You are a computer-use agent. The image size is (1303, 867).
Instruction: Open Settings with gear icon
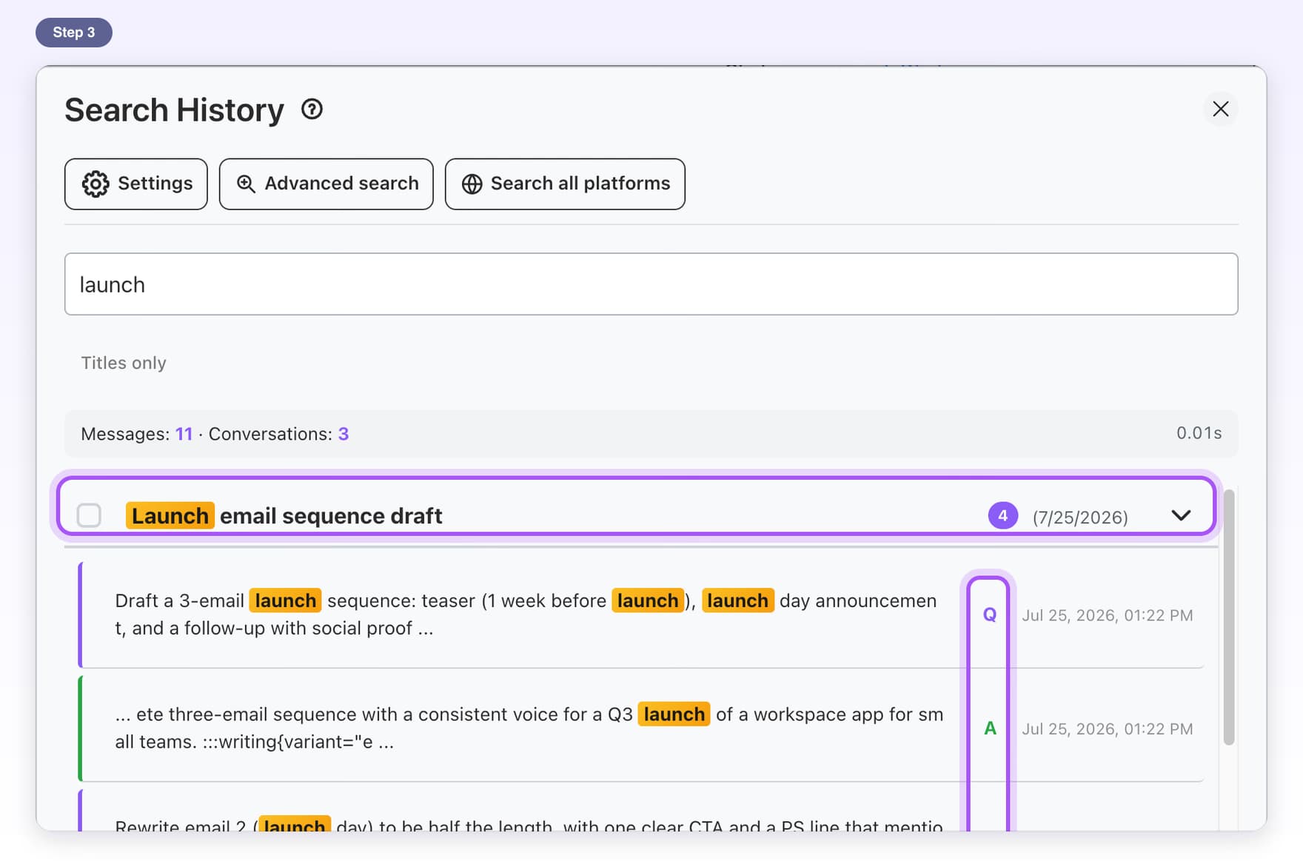(136, 184)
